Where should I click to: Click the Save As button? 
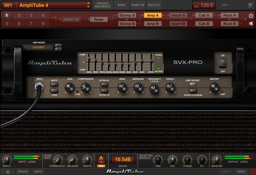tap(138, 5)
